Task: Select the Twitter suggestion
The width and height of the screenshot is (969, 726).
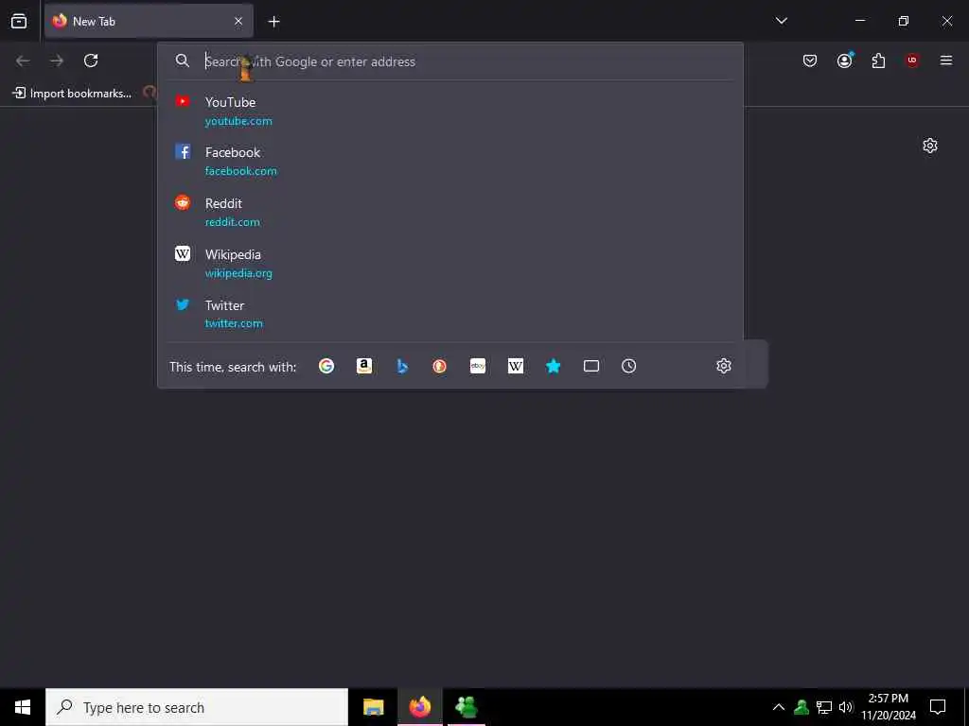Action: point(450,314)
